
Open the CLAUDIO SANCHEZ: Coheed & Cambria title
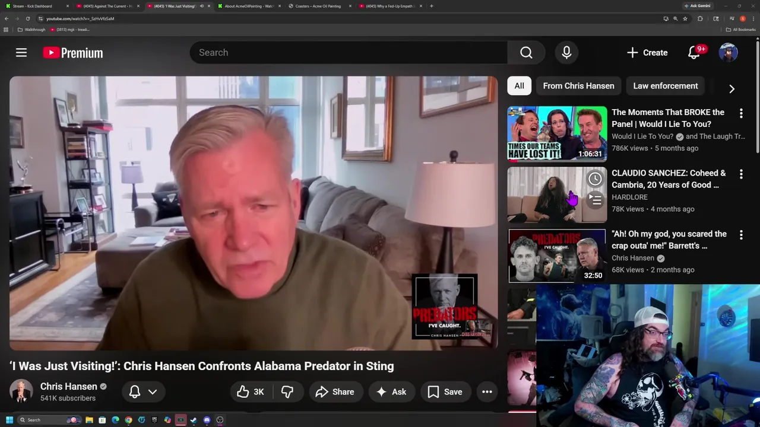pyautogui.click(x=669, y=179)
